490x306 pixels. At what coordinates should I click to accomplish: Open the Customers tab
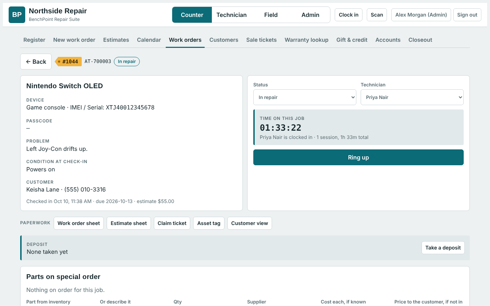(x=224, y=40)
